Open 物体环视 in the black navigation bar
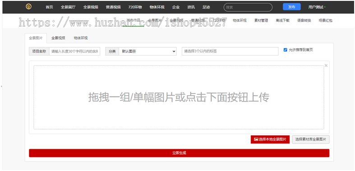 157,7
